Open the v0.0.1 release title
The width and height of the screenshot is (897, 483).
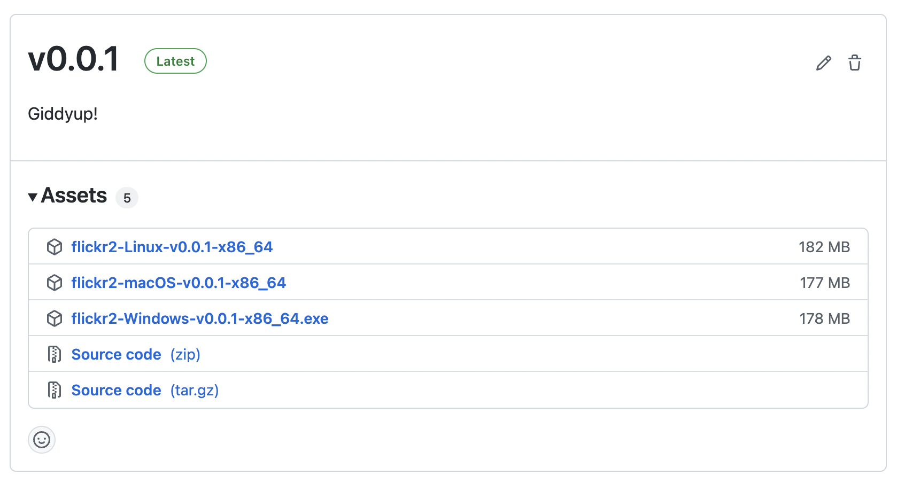(74, 59)
